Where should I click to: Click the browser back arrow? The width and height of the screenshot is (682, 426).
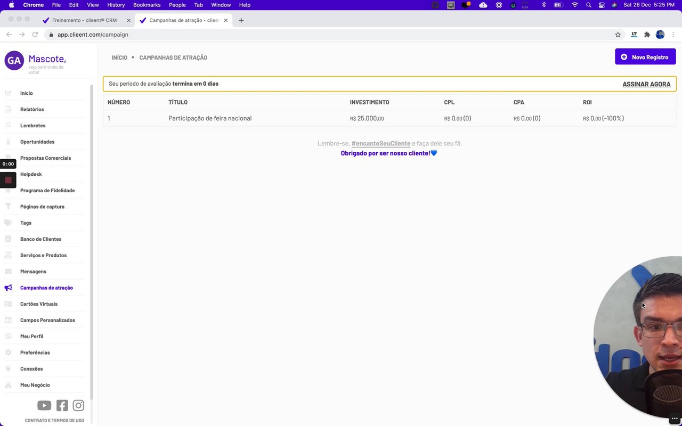pyautogui.click(x=9, y=35)
